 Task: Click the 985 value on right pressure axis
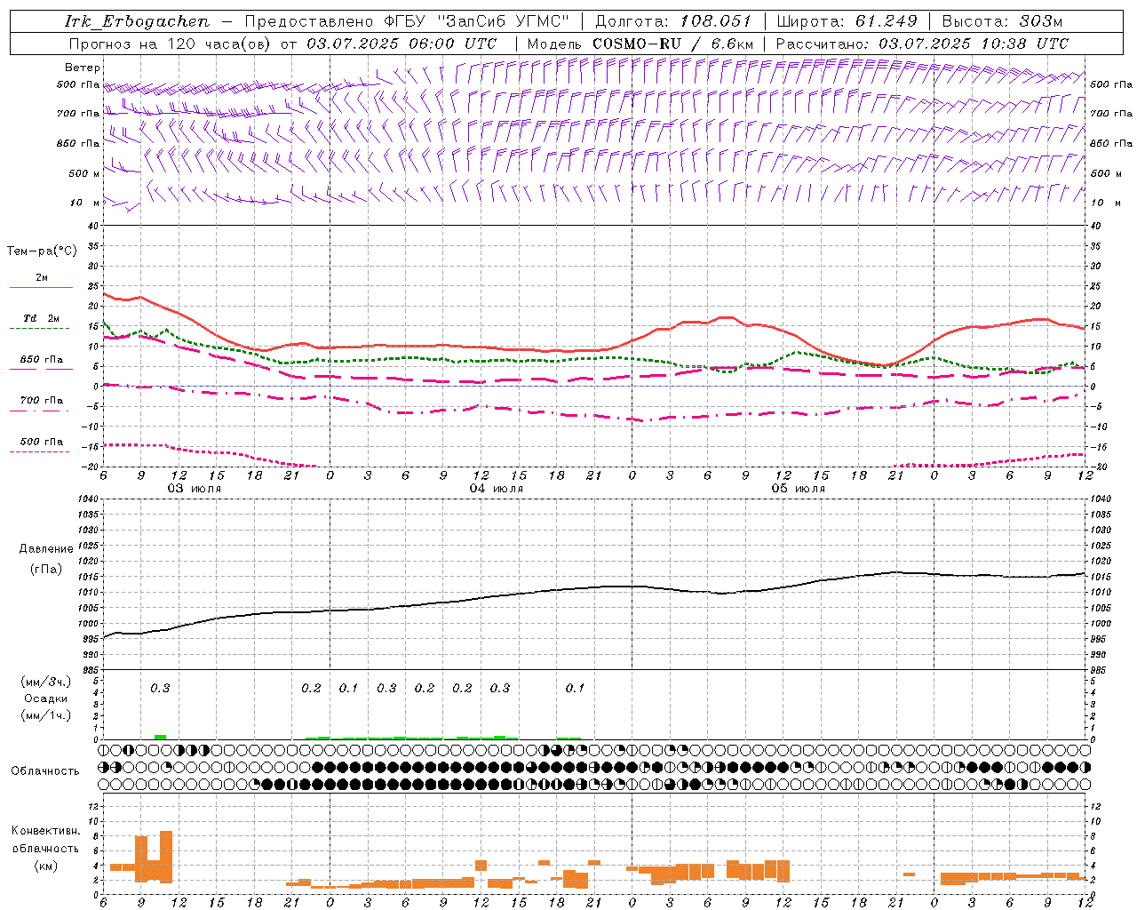1100,670
